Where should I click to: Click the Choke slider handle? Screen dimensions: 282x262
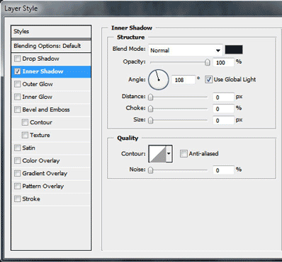point(150,109)
